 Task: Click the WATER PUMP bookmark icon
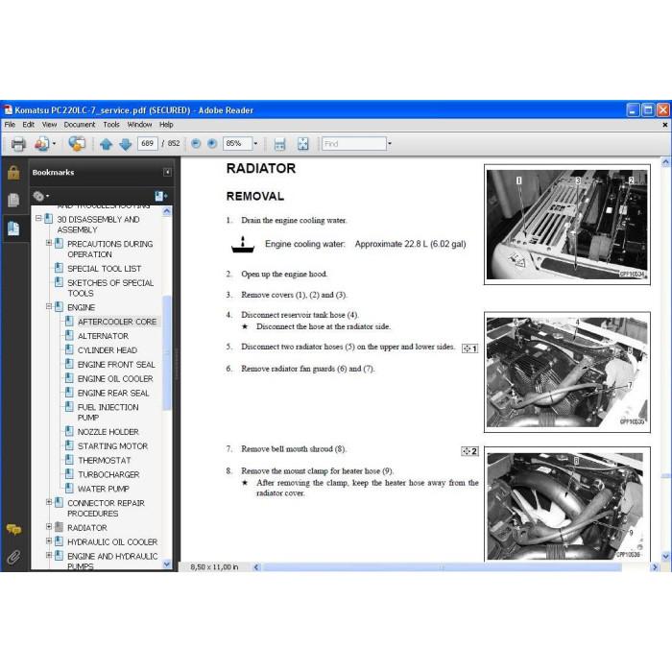click(69, 488)
